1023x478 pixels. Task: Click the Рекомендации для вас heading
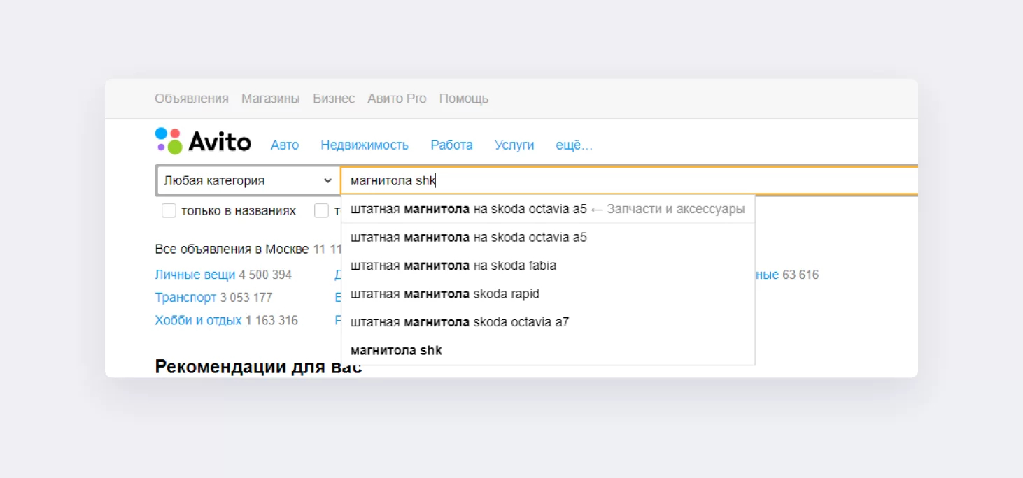click(x=258, y=366)
